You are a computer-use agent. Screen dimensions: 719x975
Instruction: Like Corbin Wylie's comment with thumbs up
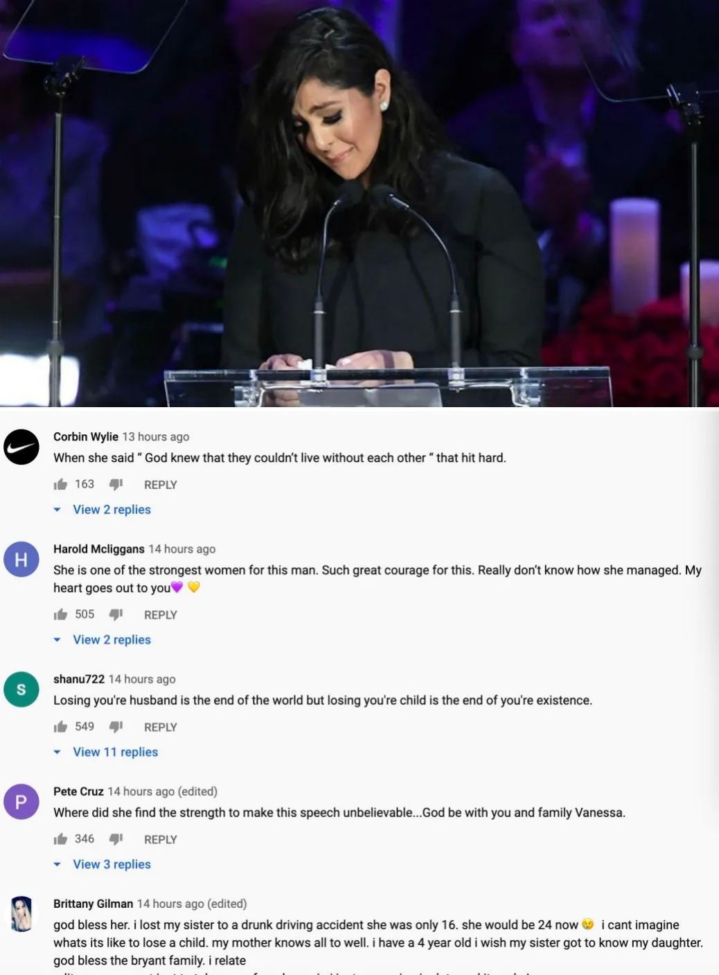pyautogui.click(x=60, y=484)
